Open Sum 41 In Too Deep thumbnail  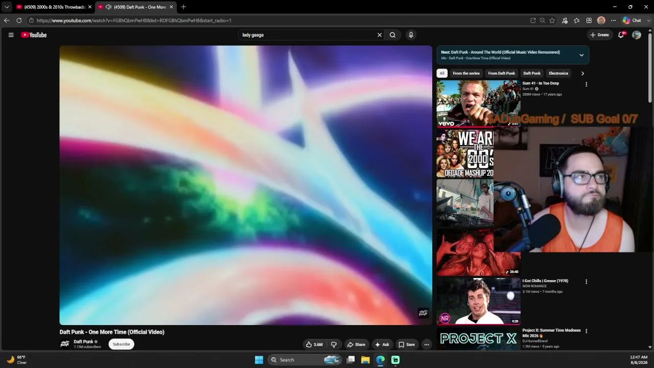click(x=478, y=103)
